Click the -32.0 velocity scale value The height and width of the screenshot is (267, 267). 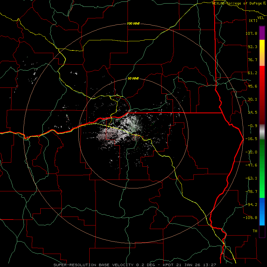point(251,152)
